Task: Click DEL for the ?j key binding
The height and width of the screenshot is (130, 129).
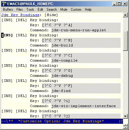Action: point(21,111)
